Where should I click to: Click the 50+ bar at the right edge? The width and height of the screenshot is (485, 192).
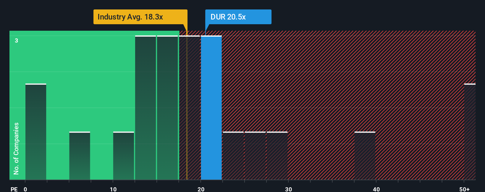(470, 132)
